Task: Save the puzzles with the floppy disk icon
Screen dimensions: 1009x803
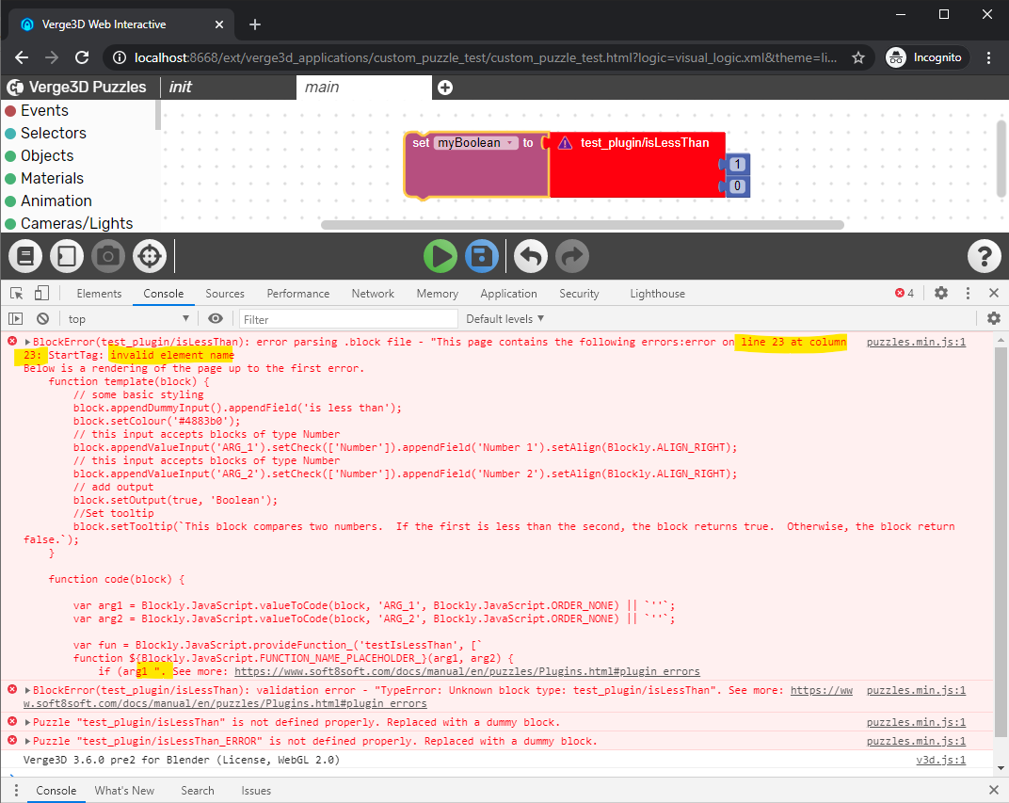Action: tap(482, 256)
